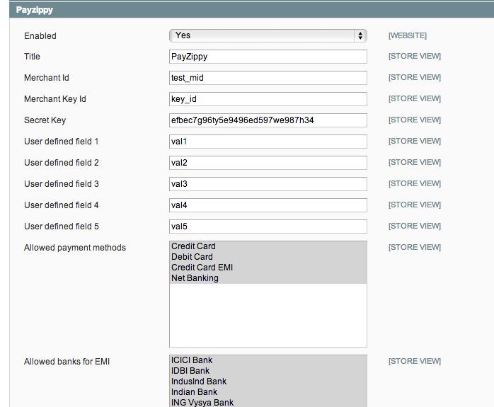
Task: Select ICICI Bank in EMI banks list
Action: pyautogui.click(x=191, y=360)
